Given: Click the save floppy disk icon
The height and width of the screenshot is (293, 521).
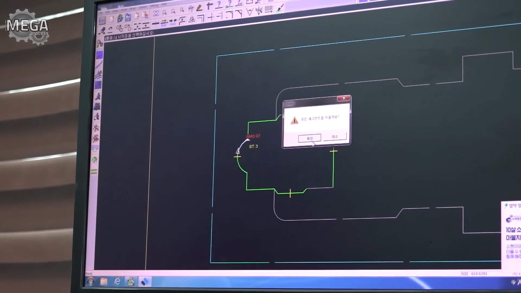Looking at the screenshot, I should tap(128, 18).
